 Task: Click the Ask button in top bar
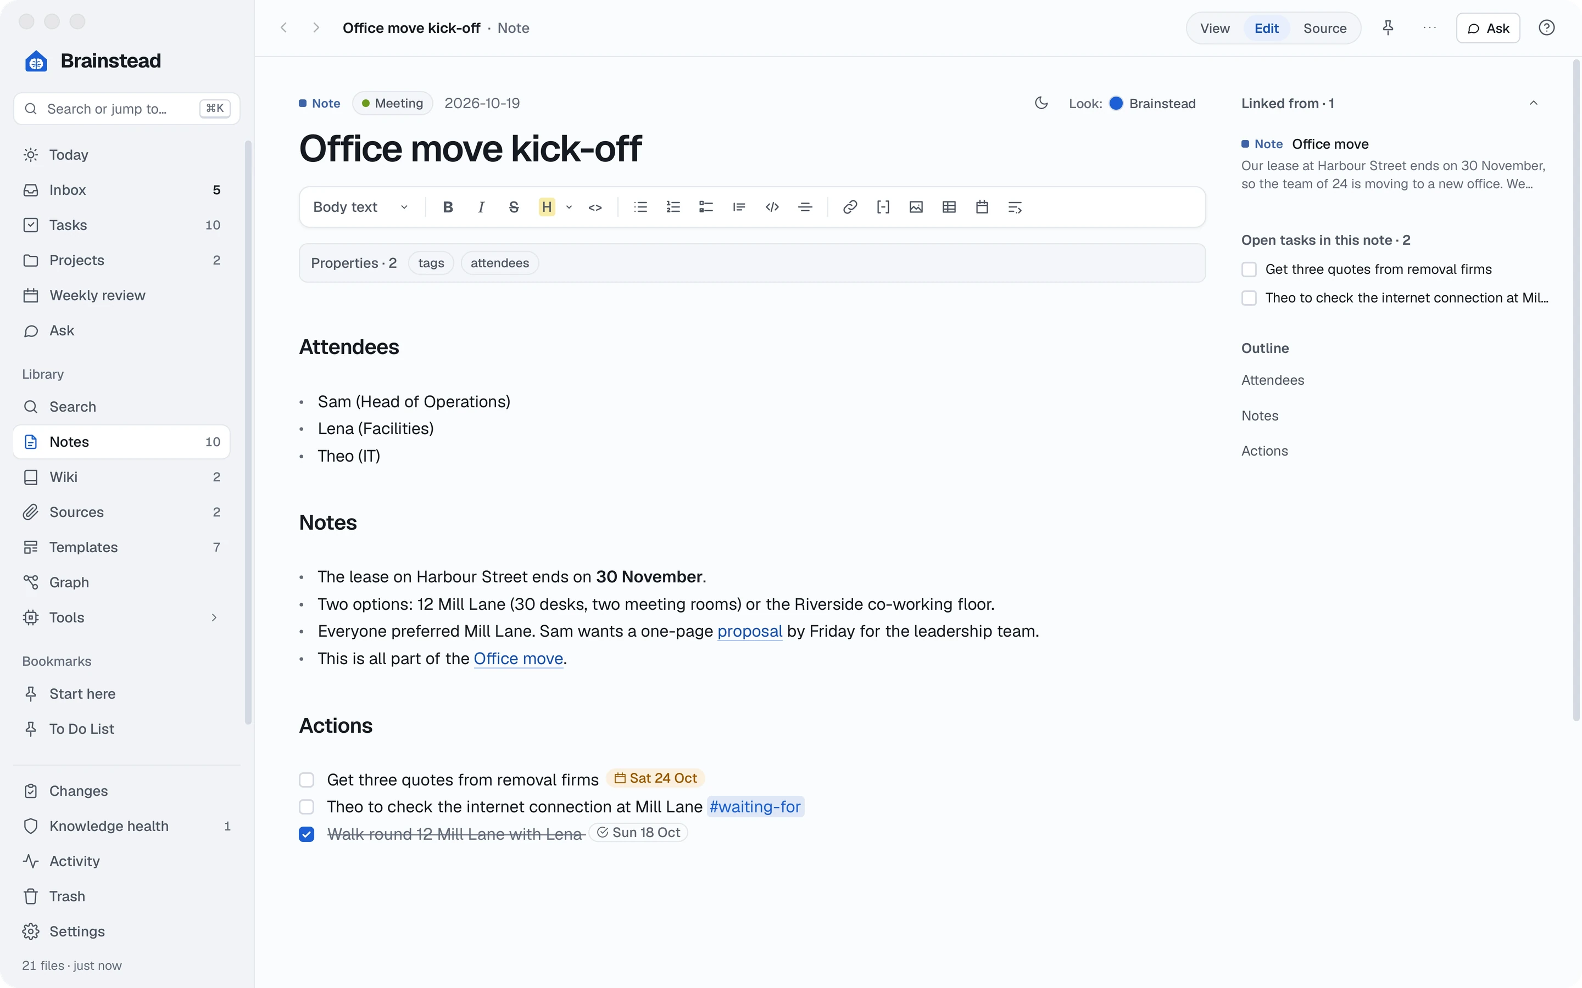tap(1488, 28)
